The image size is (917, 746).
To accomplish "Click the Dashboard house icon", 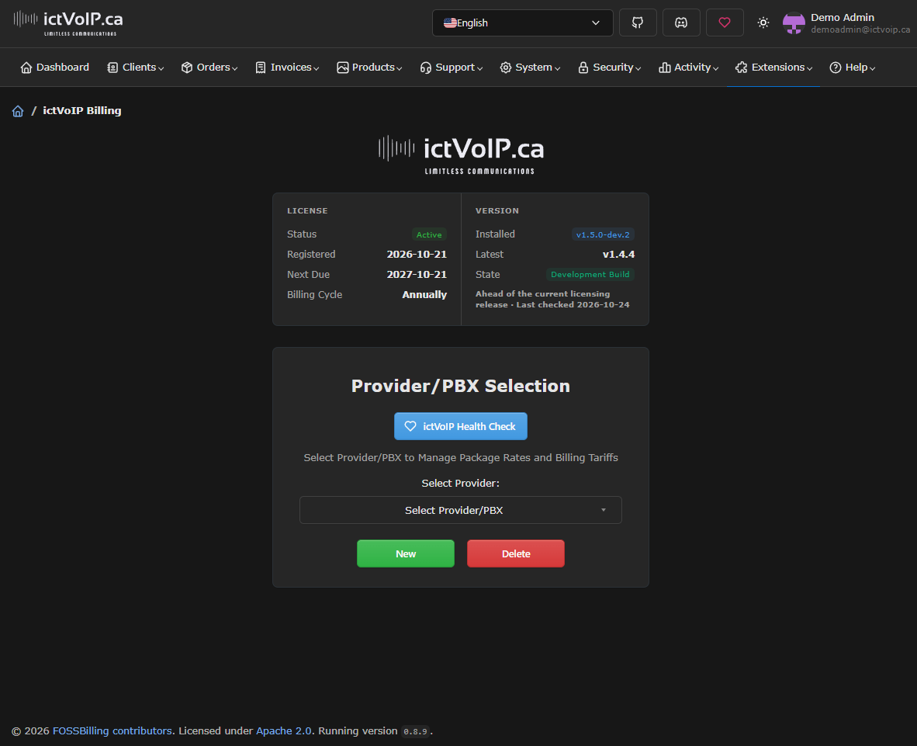I will tap(26, 68).
